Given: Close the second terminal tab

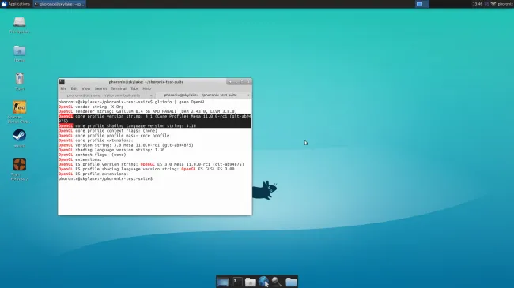Looking at the screenshot, I should coord(248,95).
